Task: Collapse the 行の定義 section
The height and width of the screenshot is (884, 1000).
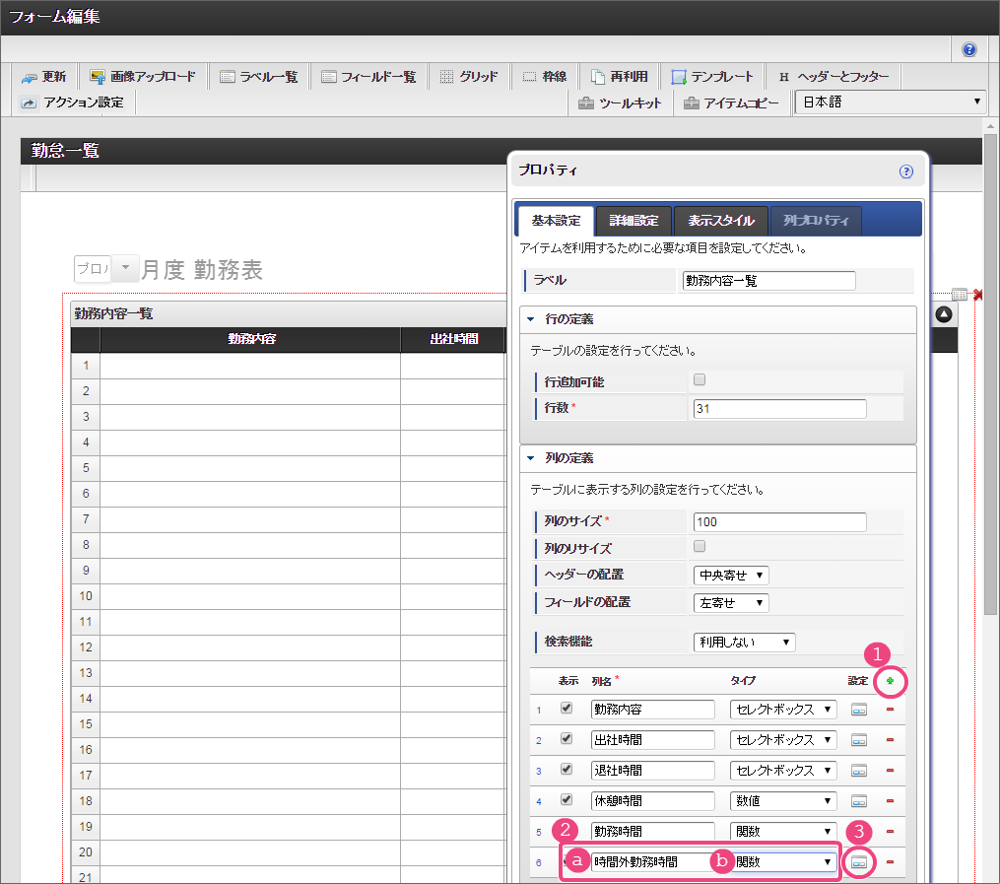Action: pos(530,319)
